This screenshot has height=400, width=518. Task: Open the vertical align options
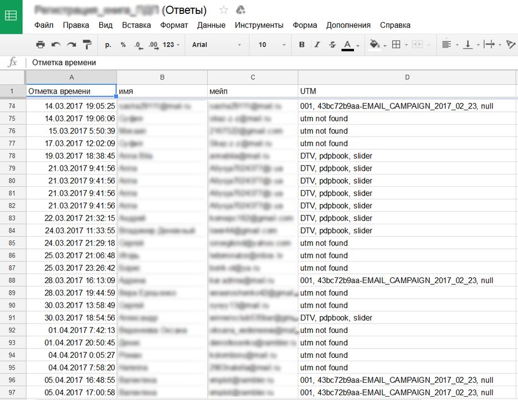pyautogui.click(x=468, y=44)
